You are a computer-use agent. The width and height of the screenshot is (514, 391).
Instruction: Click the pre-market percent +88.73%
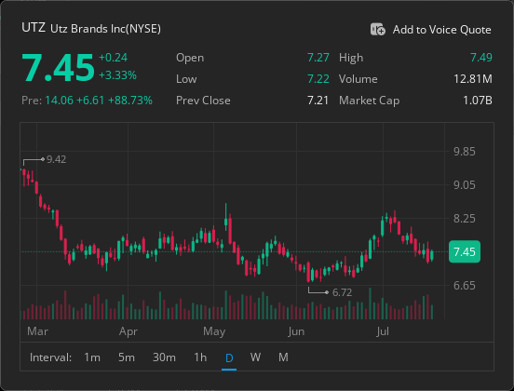tap(130, 101)
